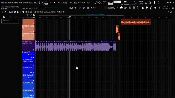
Task: Select the pencil Draw tool
Action: (x=10, y=12)
